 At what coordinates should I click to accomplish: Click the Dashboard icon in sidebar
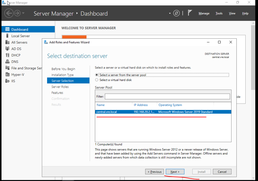coord(7,29)
